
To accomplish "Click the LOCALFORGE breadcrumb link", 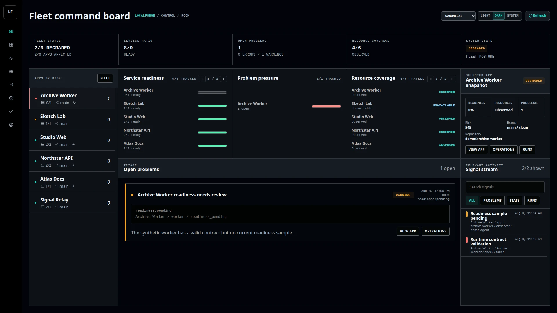I will click(145, 16).
